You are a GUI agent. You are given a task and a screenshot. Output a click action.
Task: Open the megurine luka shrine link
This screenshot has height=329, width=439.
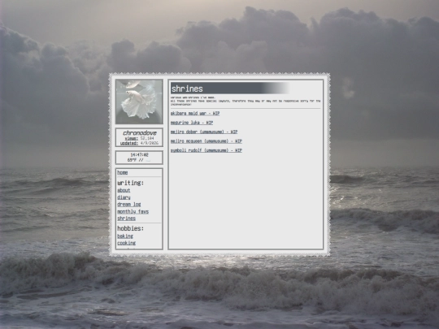pos(192,123)
